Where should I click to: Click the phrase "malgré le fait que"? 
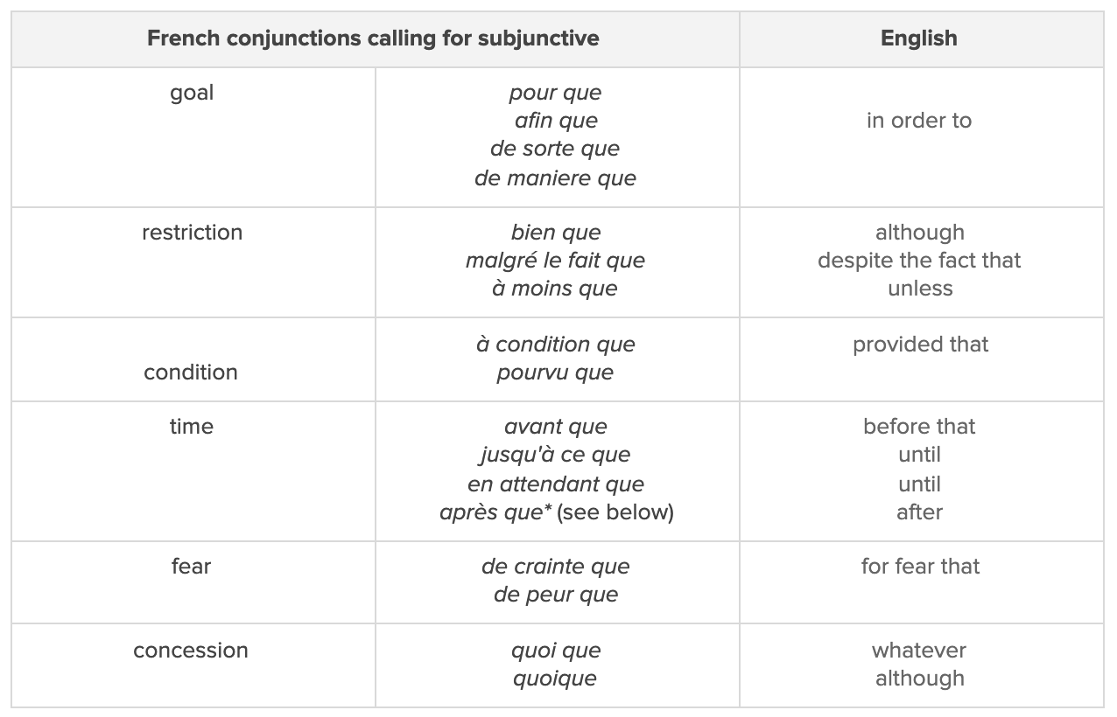click(x=555, y=261)
